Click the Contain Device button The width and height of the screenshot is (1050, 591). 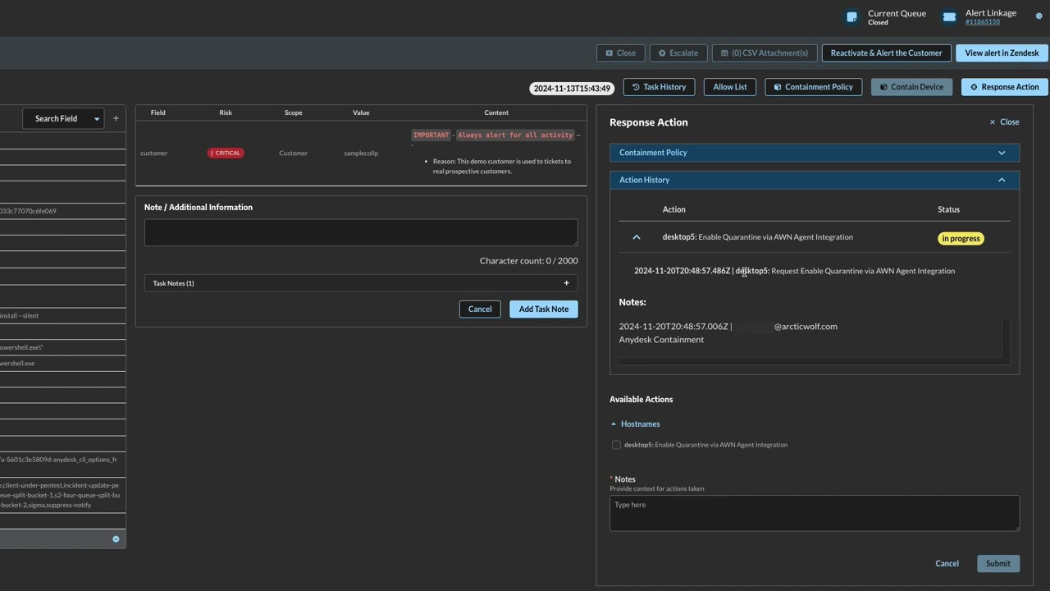pyautogui.click(x=911, y=87)
